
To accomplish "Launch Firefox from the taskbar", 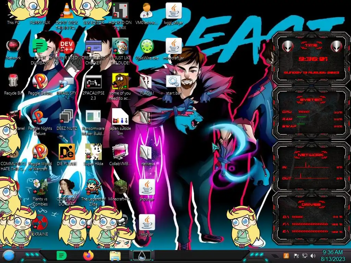I will pos(88,255).
